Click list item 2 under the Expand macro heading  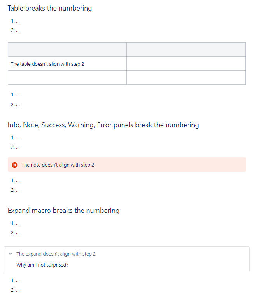tap(15, 233)
